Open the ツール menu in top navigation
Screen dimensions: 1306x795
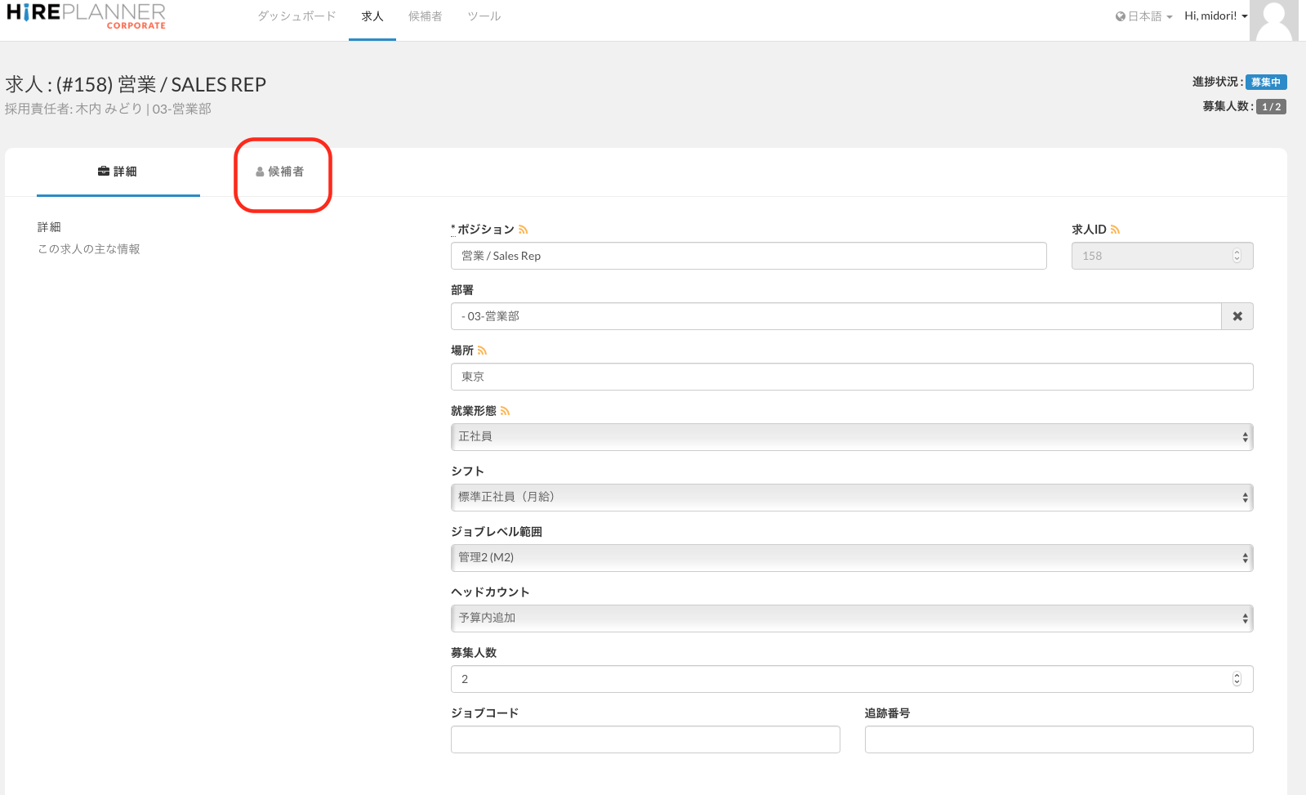tap(484, 16)
